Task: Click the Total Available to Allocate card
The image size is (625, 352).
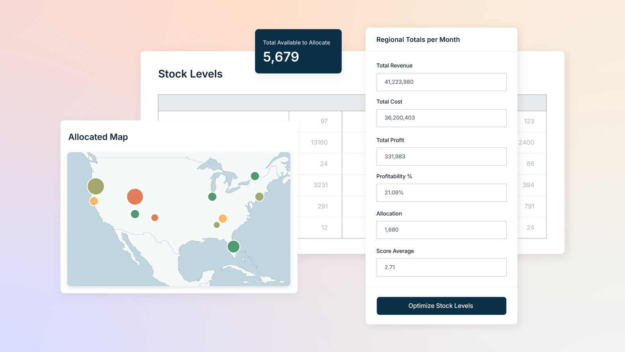Action: coord(298,51)
